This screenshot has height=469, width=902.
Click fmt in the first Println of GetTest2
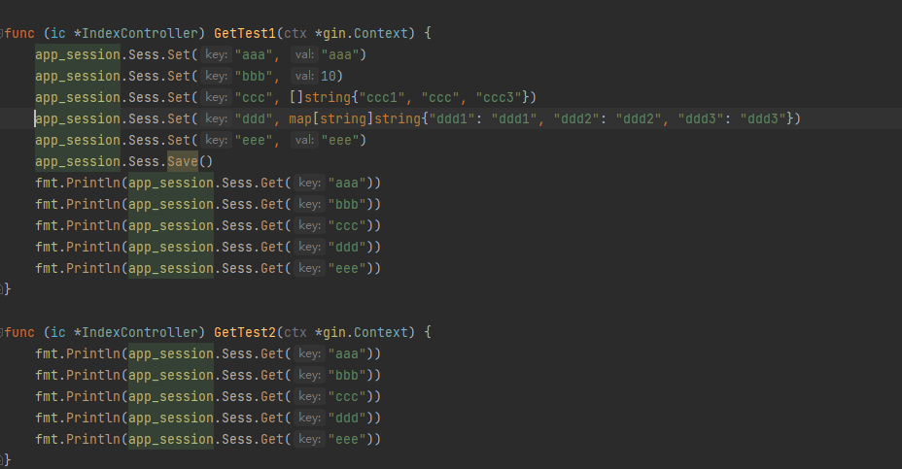click(x=47, y=353)
